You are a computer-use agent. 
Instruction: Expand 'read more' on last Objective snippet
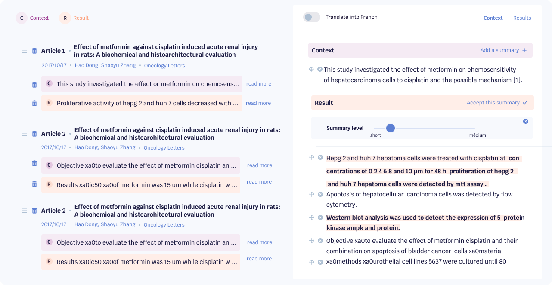click(x=260, y=242)
